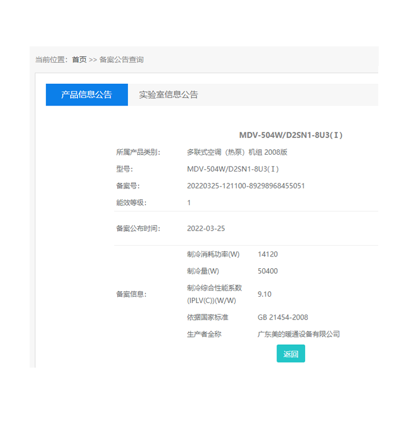Click the 型号 label
This screenshot has height=447, width=419.
125,169
